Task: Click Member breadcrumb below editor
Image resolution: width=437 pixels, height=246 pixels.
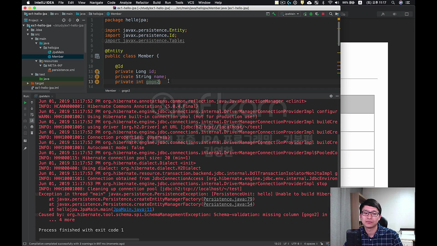Action: pos(111,91)
